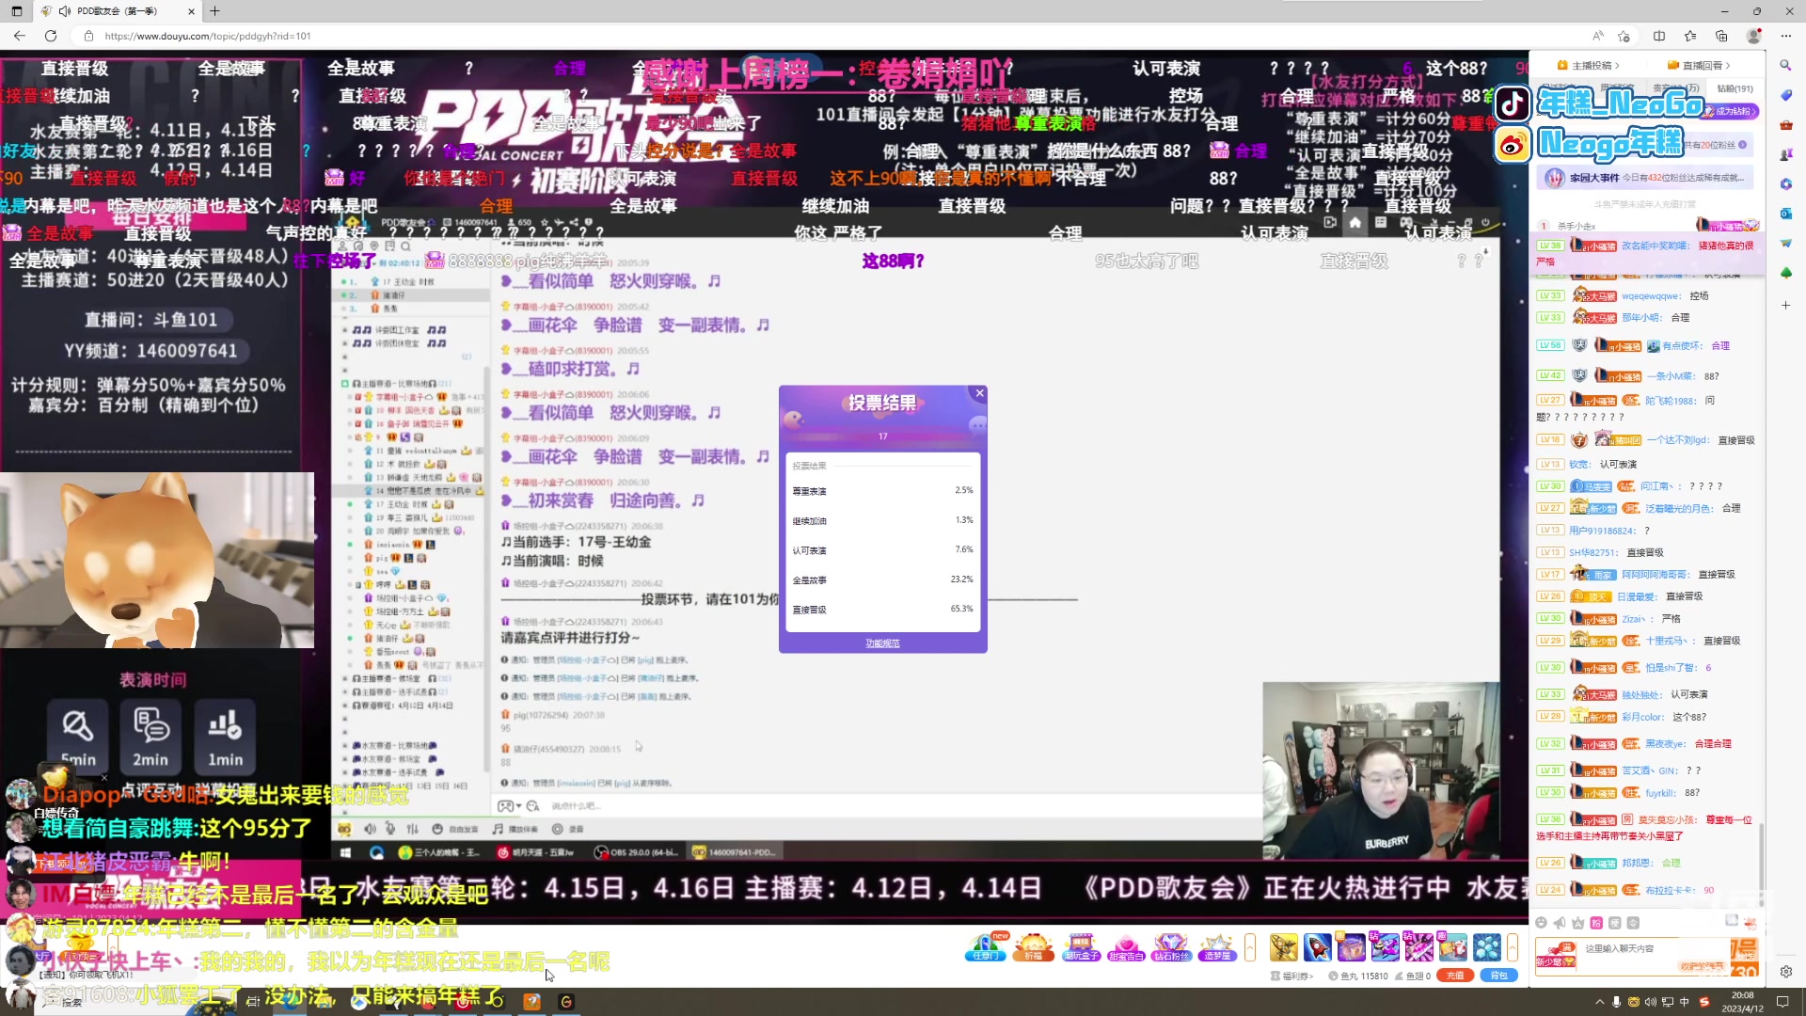Mute the PDD歌友会 tab audio icon

[64, 11]
